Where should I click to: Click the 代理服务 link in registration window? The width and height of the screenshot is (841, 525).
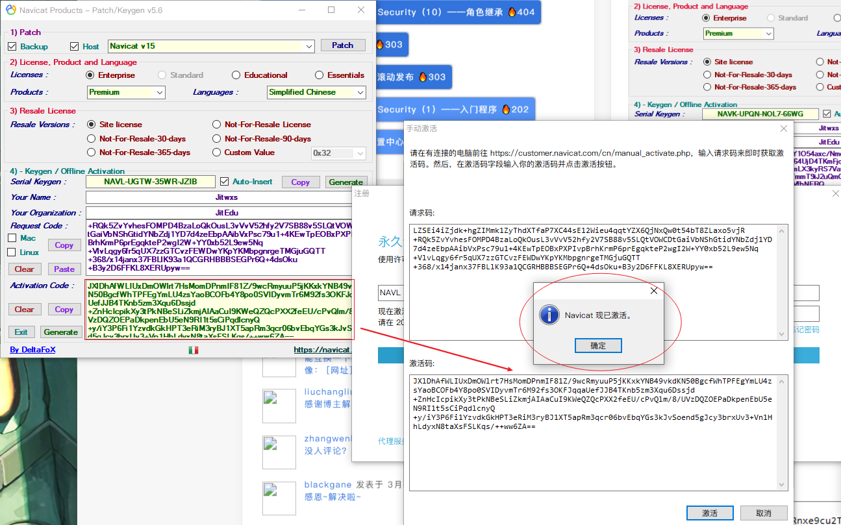coord(392,441)
